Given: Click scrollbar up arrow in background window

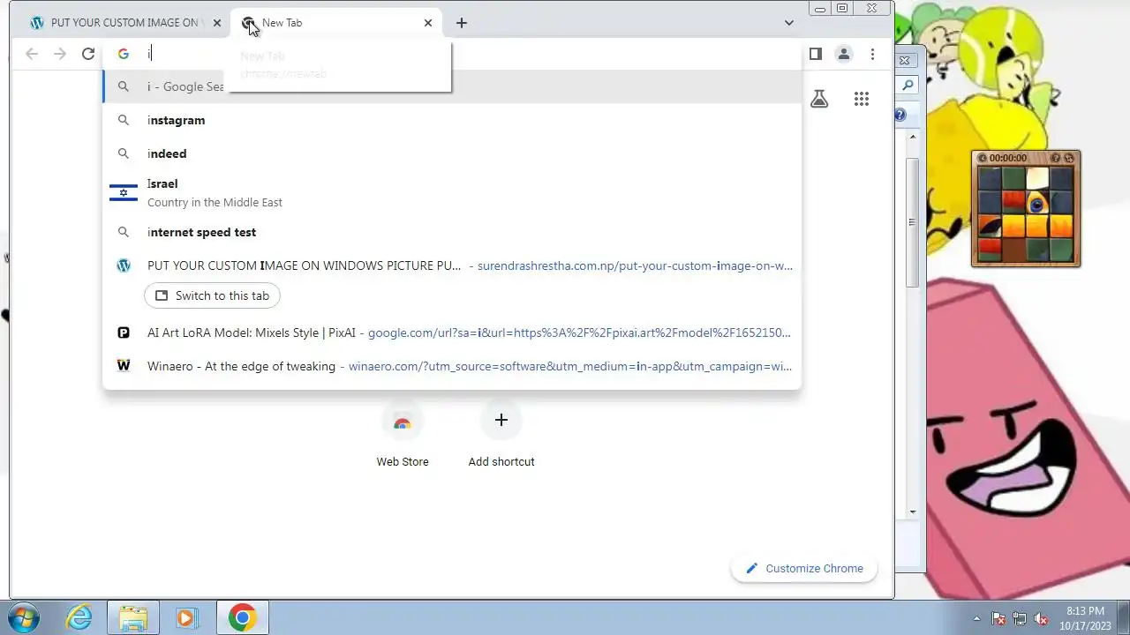Looking at the screenshot, I should click(x=913, y=138).
